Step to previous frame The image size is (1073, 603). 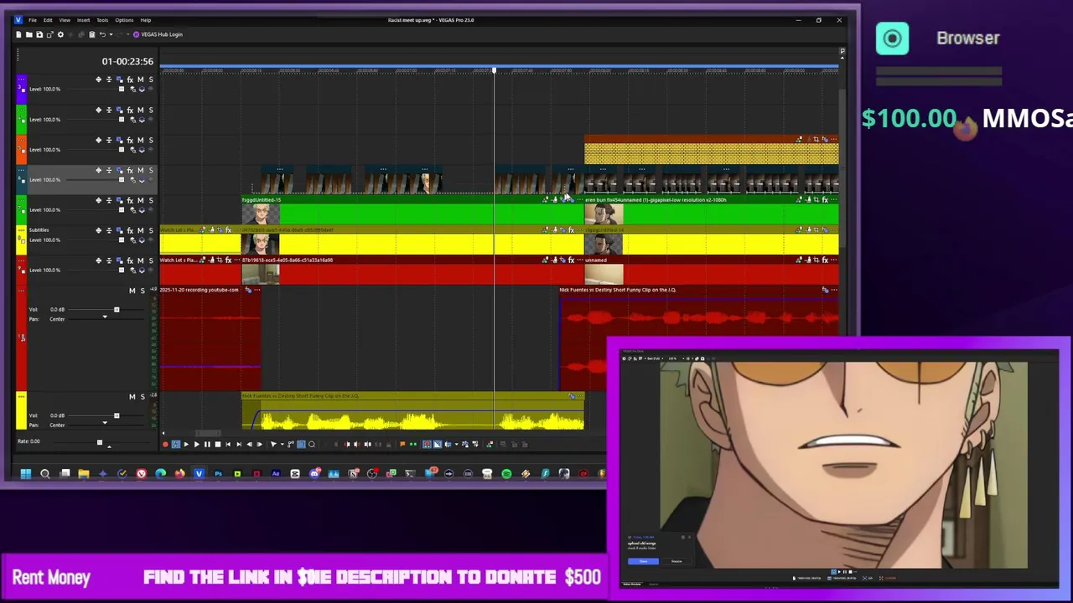(x=249, y=445)
